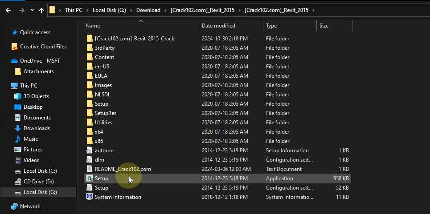
Task: Select the System Information file icon
Action: (90, 197)
